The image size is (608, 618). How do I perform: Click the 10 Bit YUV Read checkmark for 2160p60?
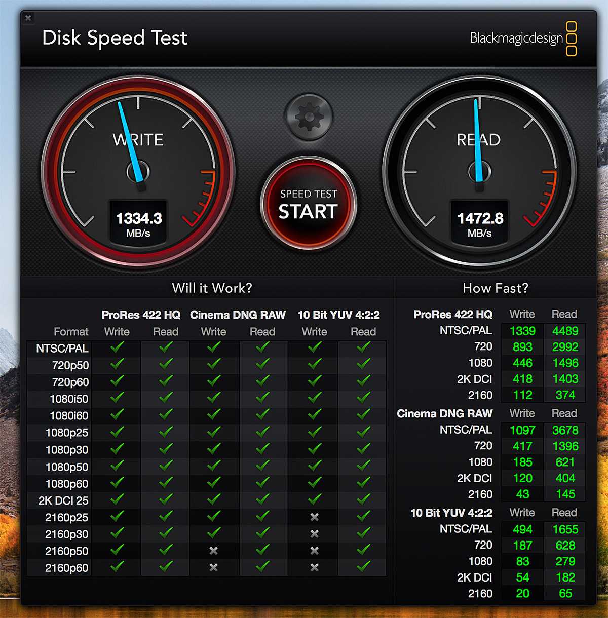click(x=363, y=567)
